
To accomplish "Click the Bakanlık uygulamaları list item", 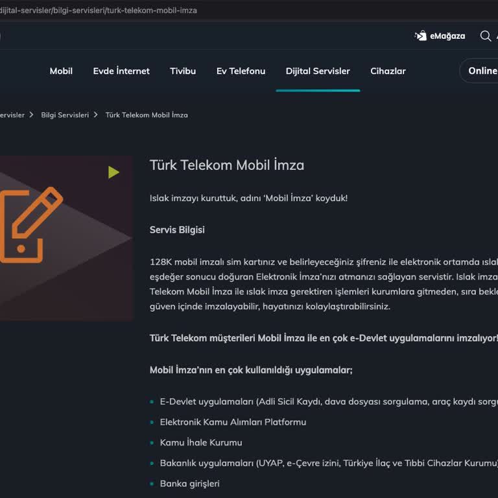I will point(329,463).
